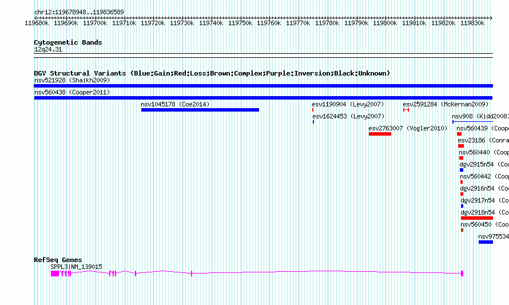This screenshot has width=509, height=305.
Task: Click the DGV Structural Variants track title
Action: point(212,73)
